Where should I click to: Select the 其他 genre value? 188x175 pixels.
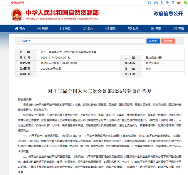point(148,69)
